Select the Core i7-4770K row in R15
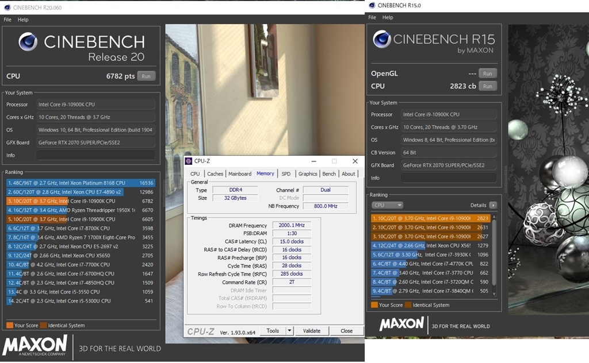Image resolution: width=589 pixels, height=363 pixels. (430, 264)
